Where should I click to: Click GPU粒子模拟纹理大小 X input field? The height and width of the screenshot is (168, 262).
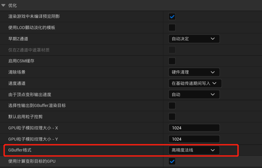point(194,128)
